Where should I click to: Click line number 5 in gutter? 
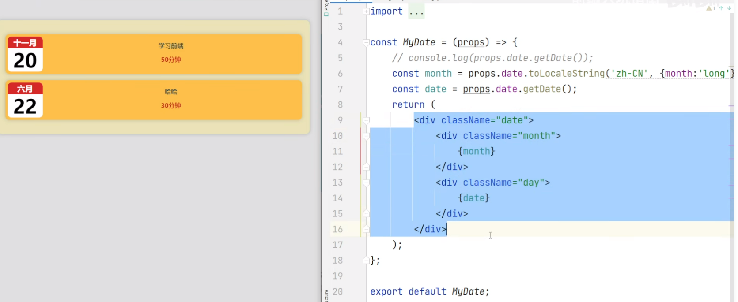point(340,58)
